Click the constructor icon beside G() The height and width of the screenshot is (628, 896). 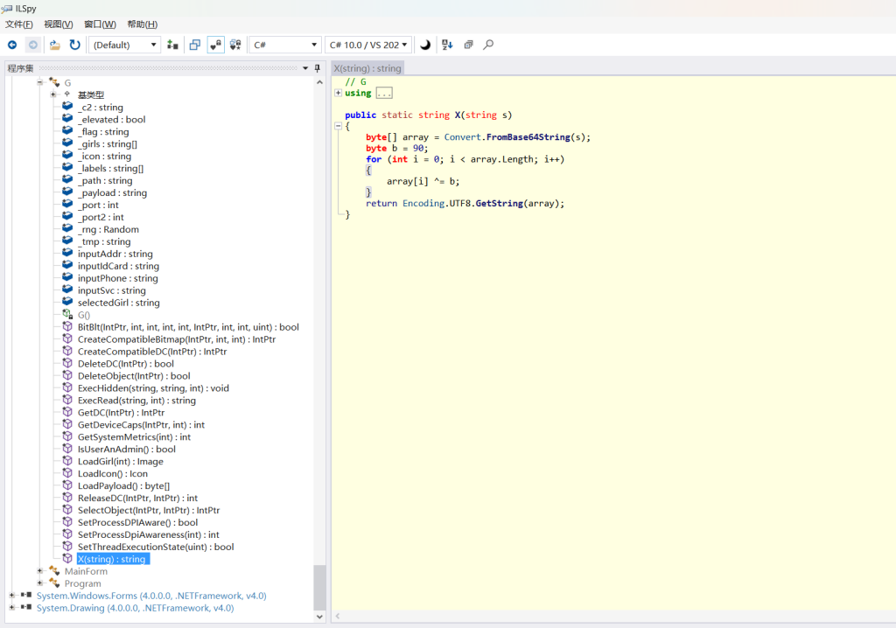coord(67,314)
